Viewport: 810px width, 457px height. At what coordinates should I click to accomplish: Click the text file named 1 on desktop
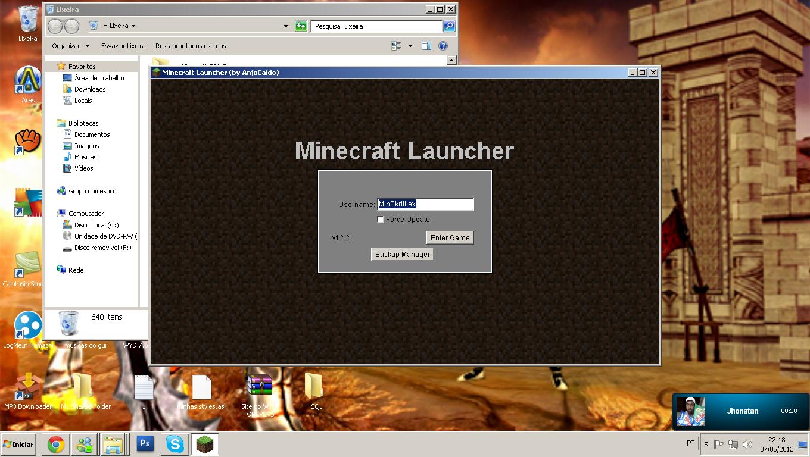click(144, 392)
